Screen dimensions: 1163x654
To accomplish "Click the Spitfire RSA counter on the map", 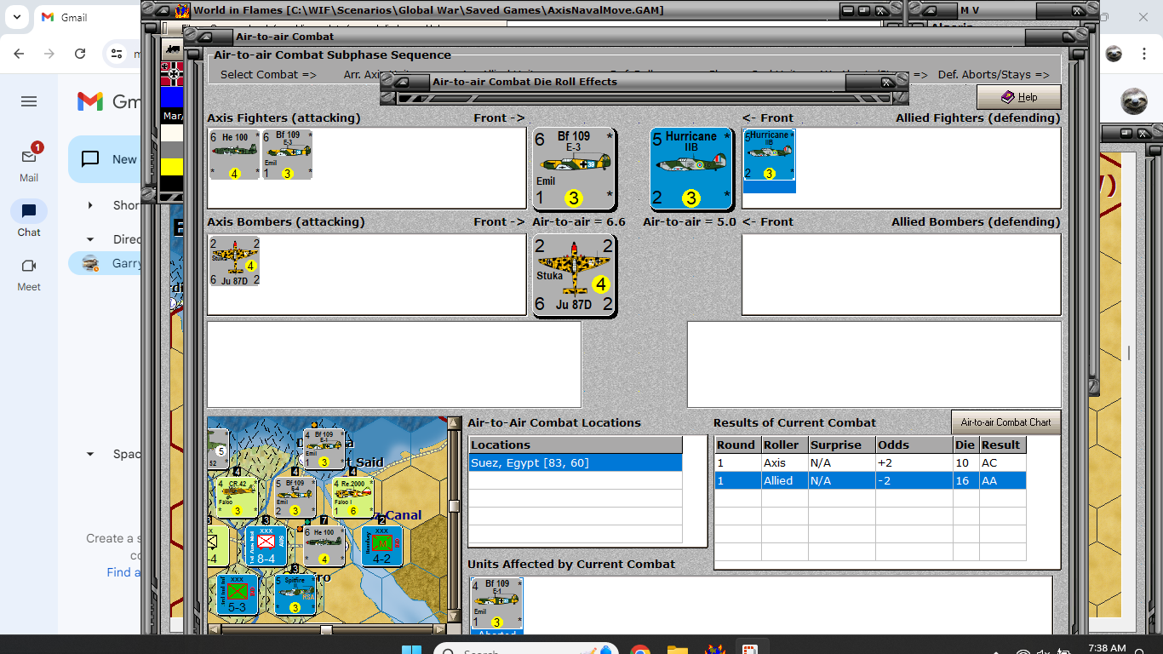I will coord(295,594).
